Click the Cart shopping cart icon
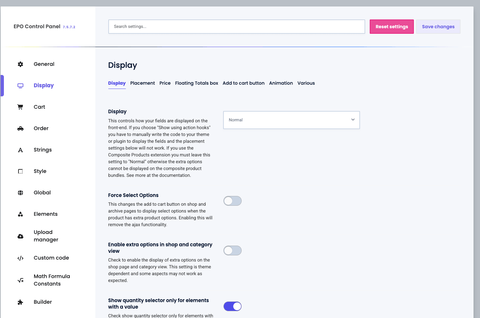Screen dimensions: 480x318 20,107
